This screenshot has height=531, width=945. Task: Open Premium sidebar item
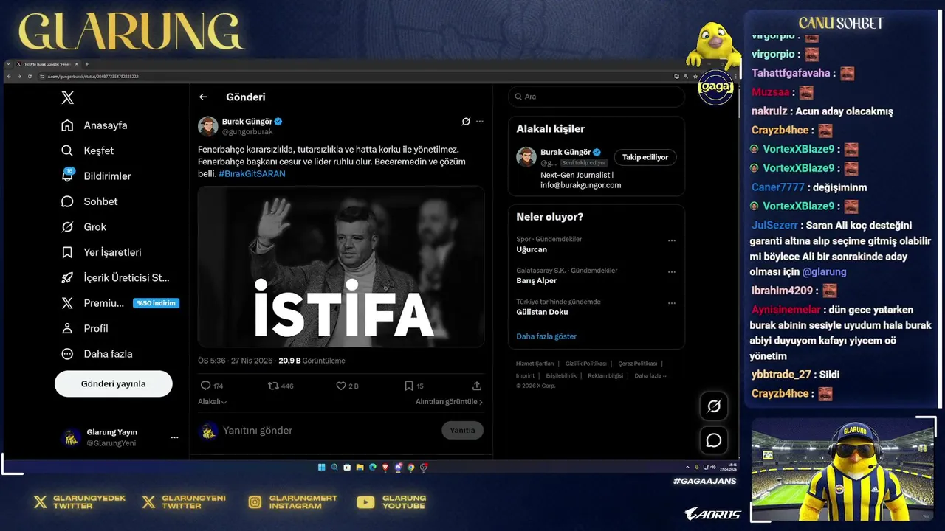120,303
